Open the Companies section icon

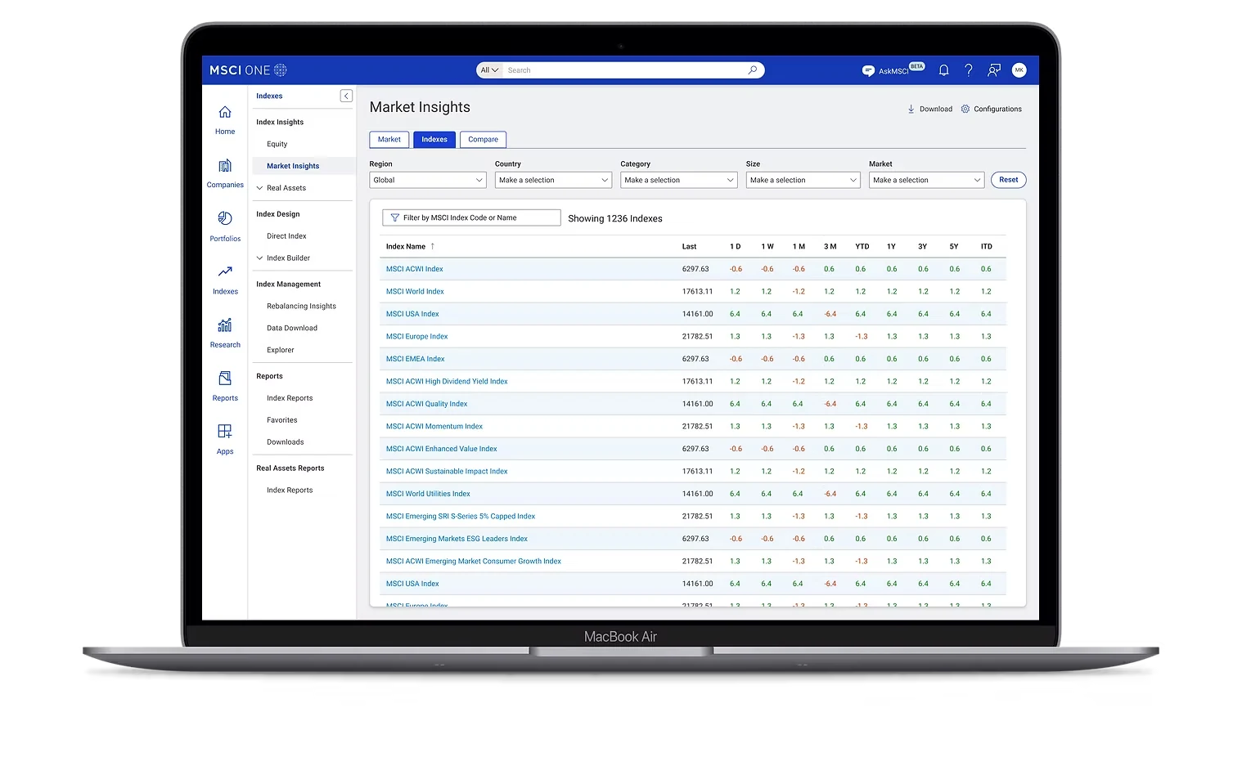pyautogui.click(x=225, y=166)
